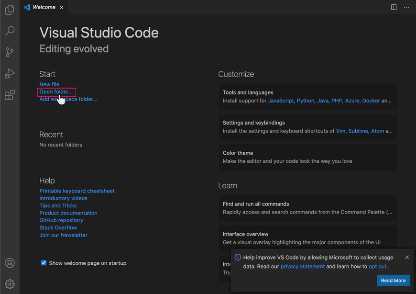
Task: Click Join our Newsletter link
Action: tap(63, 235)
